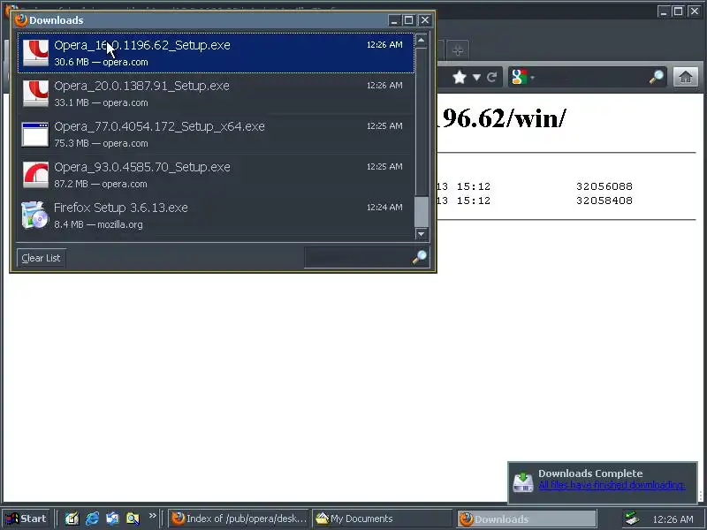Click the Opera 16 installer icon
The height and width of the screenshot is (530, 707).
tap(35, 53)
